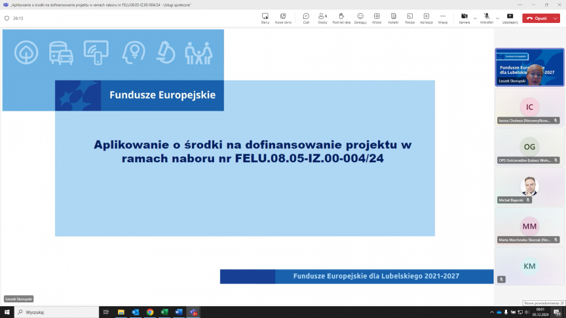Select Iwona Cholewa participant tile

tap(529, 107)
